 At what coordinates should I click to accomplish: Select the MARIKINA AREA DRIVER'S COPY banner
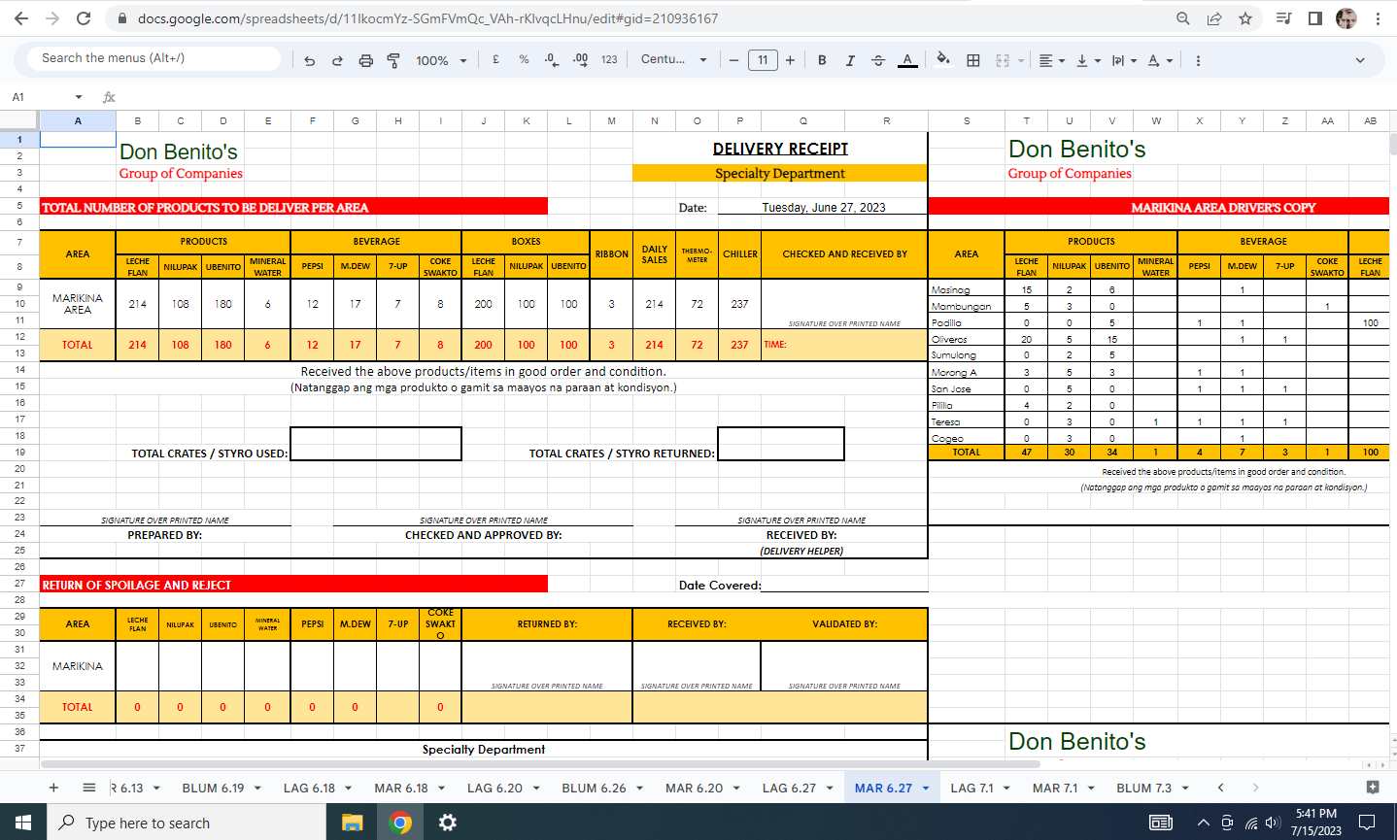coord(1222,207)
